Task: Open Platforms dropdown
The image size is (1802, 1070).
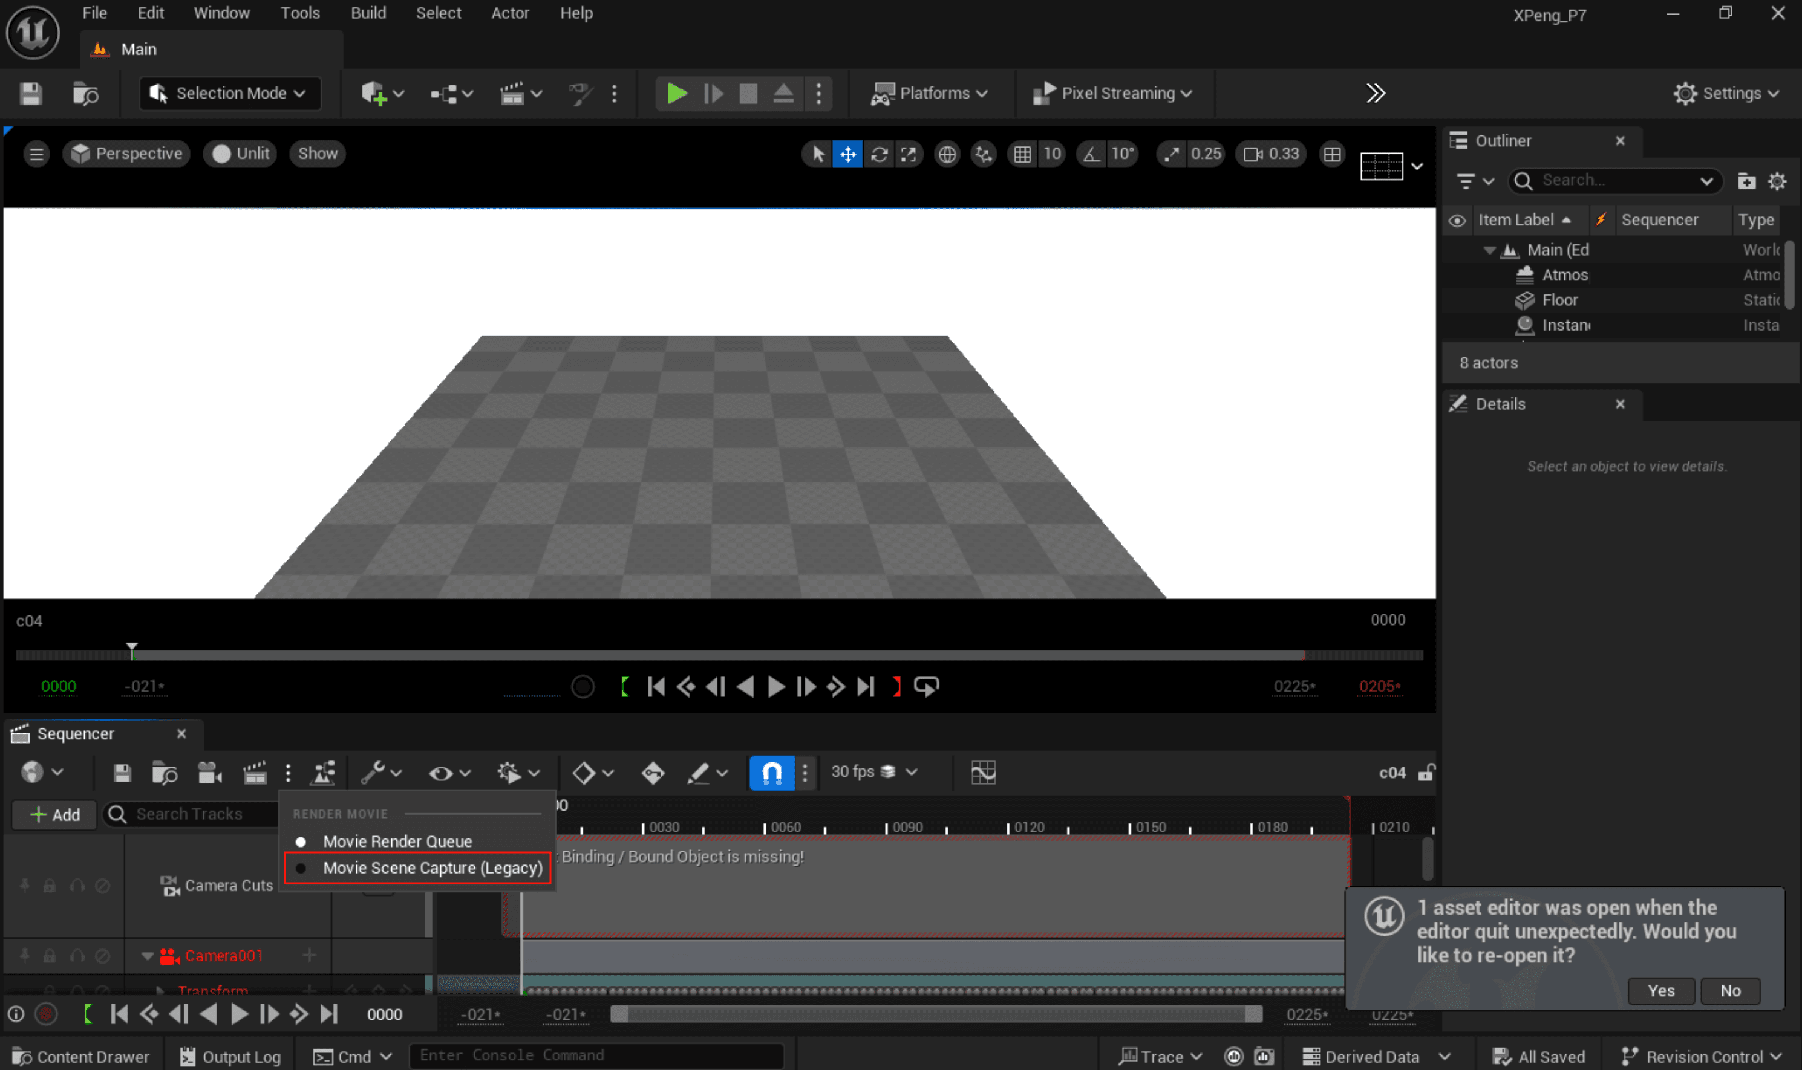Action: tap(929, 94)
